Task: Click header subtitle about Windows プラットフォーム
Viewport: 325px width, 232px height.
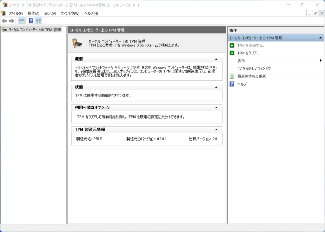Action: (134, 45)
